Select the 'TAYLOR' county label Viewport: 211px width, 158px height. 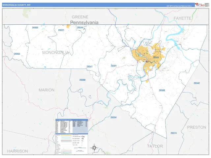click(155, 146)
